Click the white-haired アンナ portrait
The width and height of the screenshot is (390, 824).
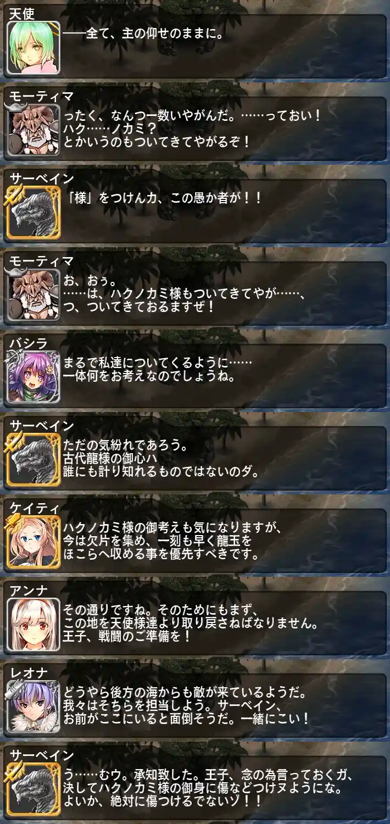pos(33,625)
